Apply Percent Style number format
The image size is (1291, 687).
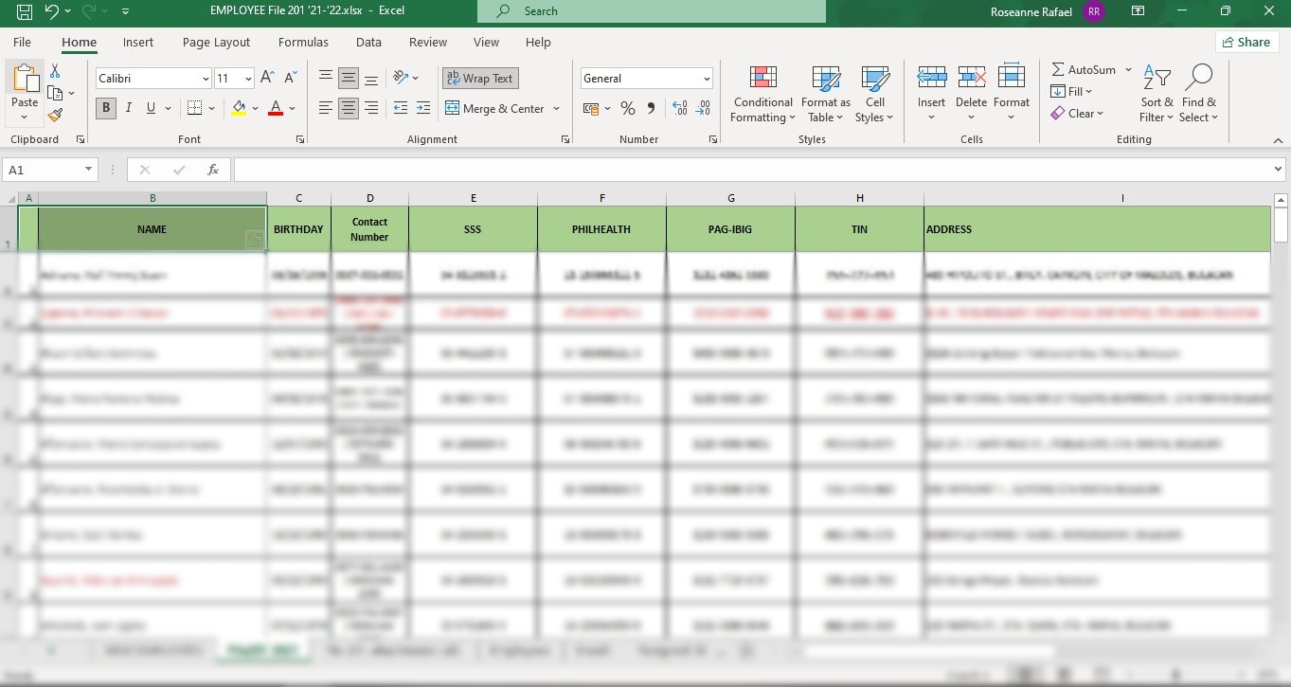pos(628,109)
